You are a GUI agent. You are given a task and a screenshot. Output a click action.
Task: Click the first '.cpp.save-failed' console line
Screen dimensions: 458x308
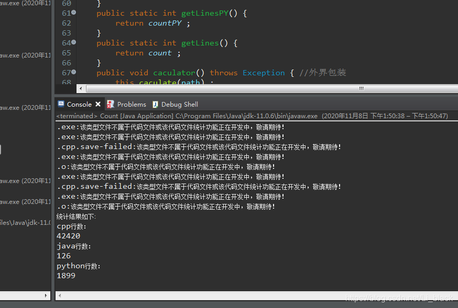(199, 147)
